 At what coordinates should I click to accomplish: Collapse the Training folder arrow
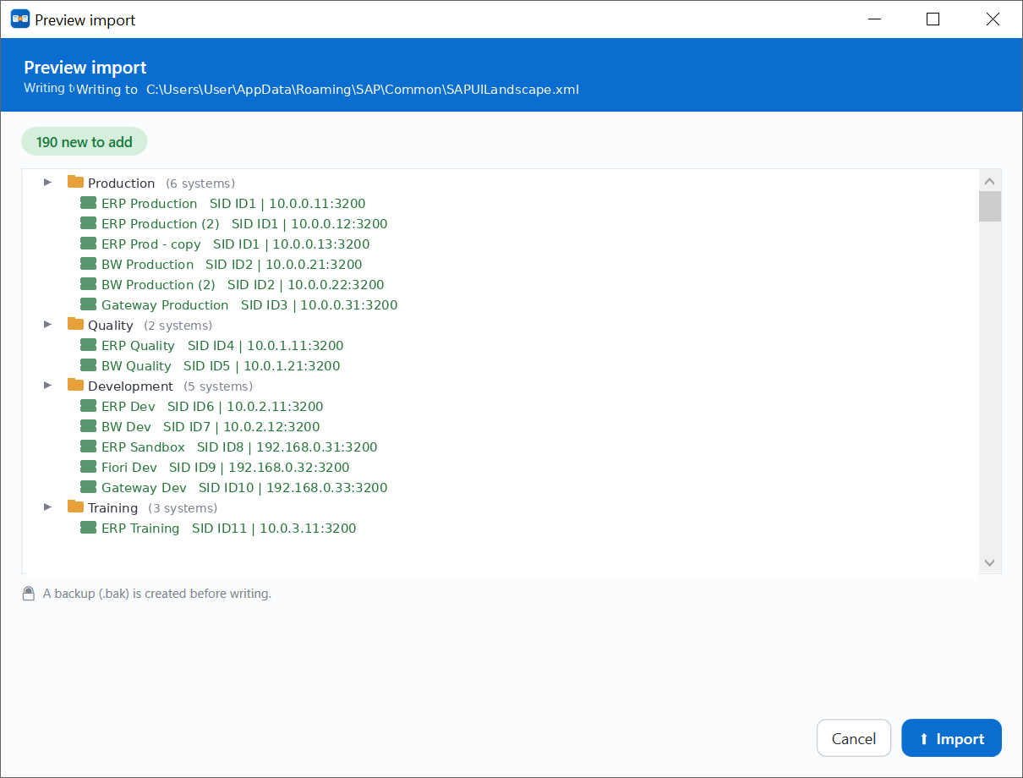[47, 507]
